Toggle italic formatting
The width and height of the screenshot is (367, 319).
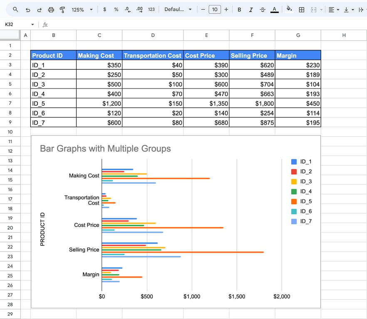pyautogui.click(x=251, y=10)
